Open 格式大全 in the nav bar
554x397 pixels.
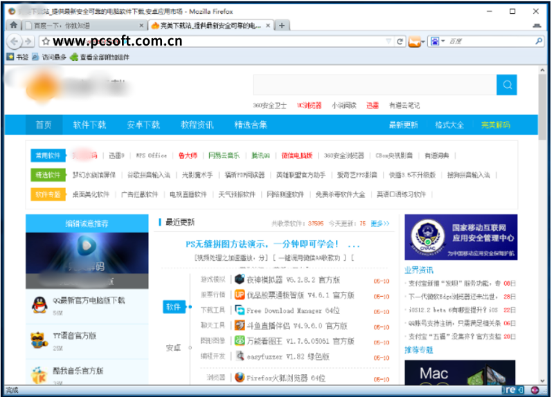449,124
